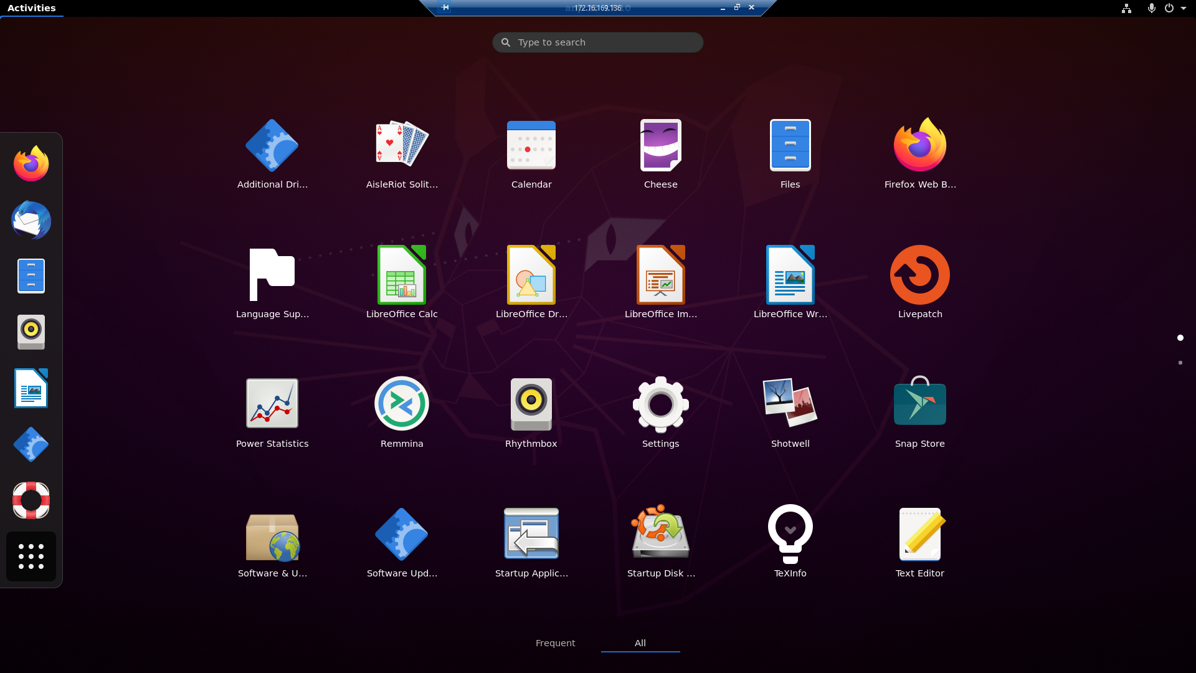The width and height of the screenshot is (1196, 673).
Task: Expand system menu dropdown arrow
Action: pyautogui.click(x=1184, y=8)
